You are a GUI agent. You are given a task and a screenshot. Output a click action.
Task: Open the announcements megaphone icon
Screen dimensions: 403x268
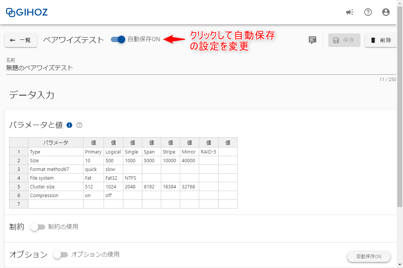coord(349,12)
